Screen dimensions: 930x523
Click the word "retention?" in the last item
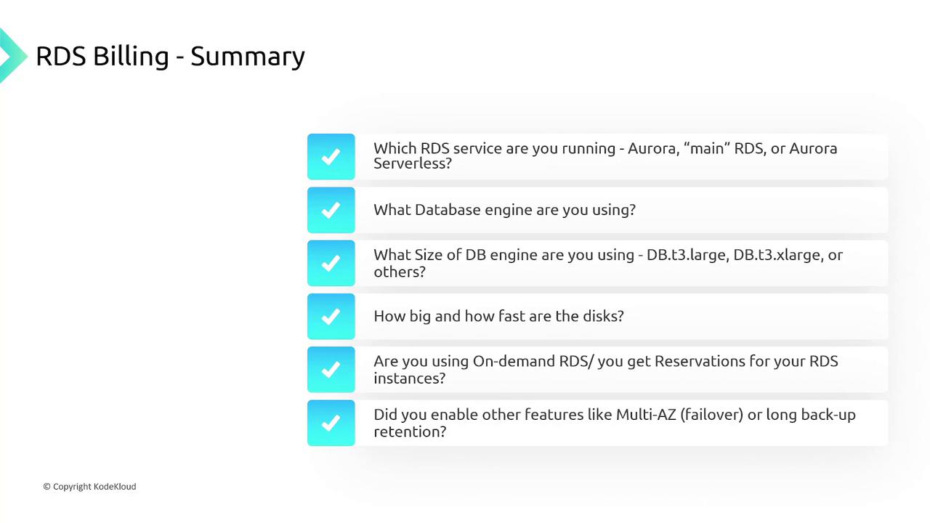[x=410, y=431]
